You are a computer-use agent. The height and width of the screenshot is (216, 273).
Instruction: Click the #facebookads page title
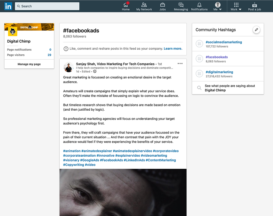(81, 31)
